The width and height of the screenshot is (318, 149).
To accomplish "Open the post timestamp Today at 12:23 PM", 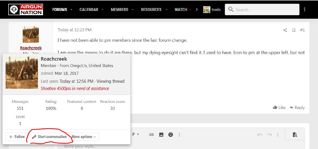I will click(74, 30).
